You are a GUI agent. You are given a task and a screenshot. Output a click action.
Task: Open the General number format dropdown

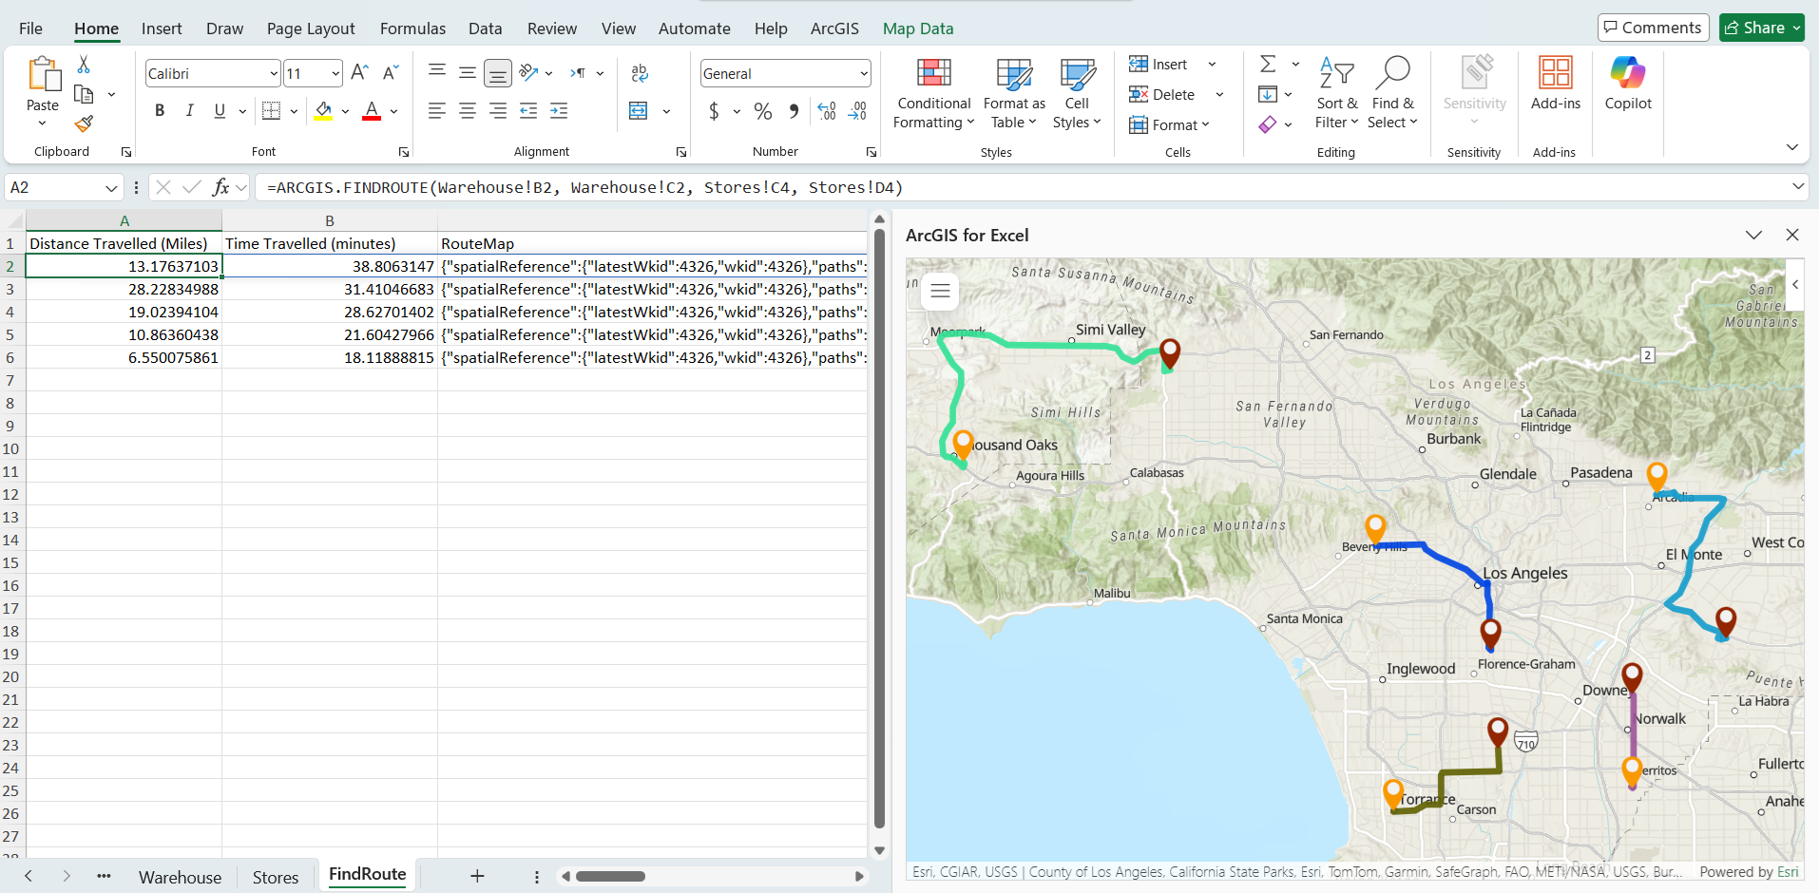863,74
